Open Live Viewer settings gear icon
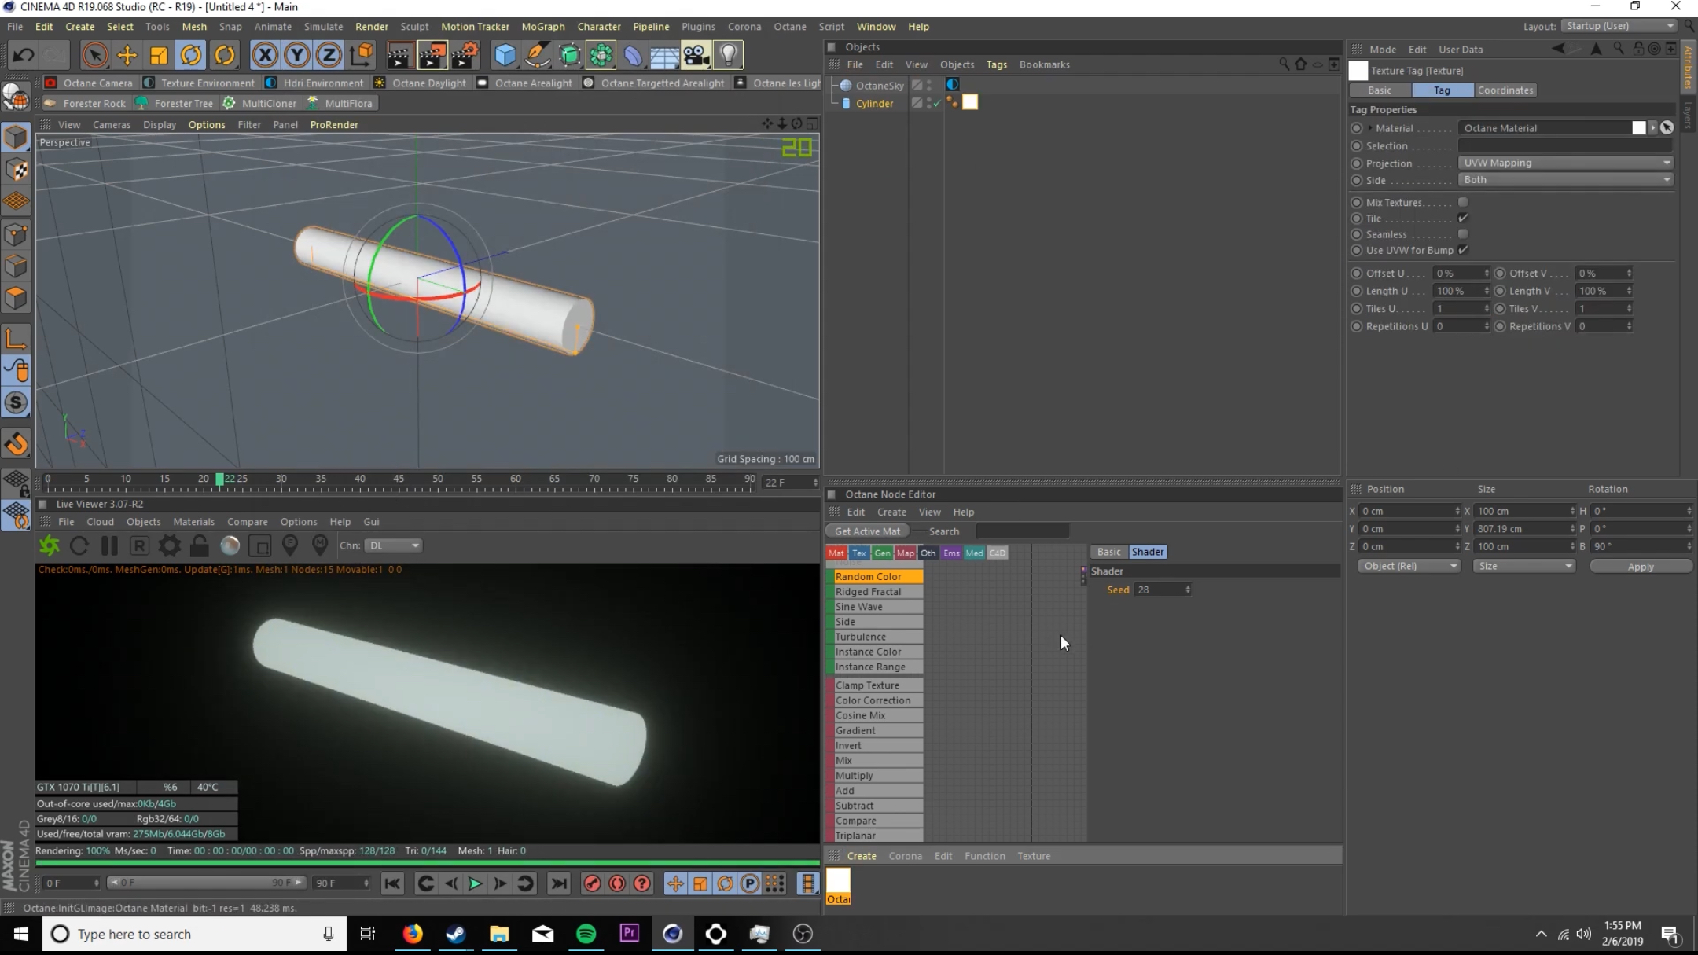 (x=169, y=545)
